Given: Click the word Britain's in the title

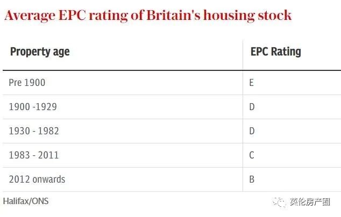Looking at the screenshot, I should [171, 15].
